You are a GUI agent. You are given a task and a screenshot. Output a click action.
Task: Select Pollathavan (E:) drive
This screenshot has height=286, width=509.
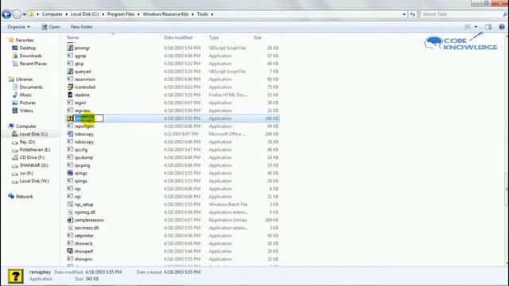(x=35, y=150)
